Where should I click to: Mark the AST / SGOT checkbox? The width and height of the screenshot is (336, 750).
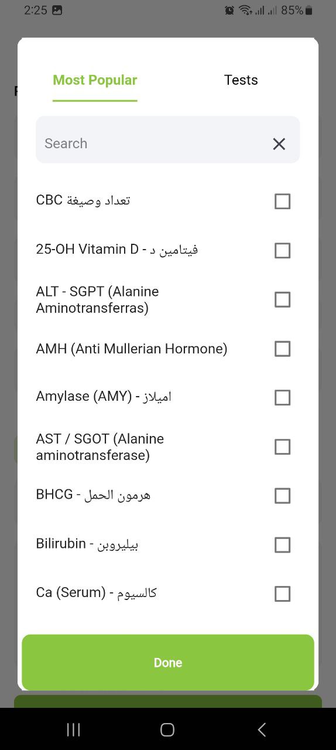282,446
